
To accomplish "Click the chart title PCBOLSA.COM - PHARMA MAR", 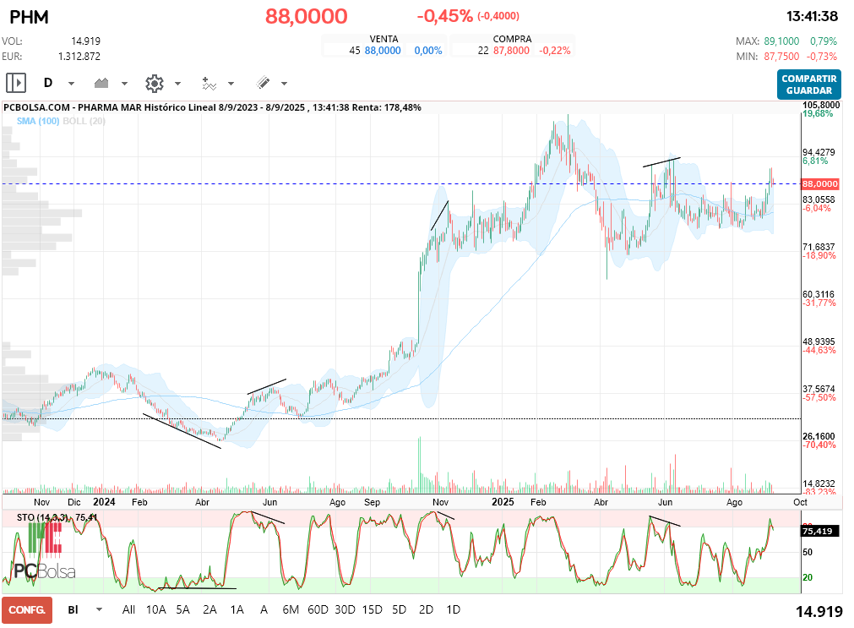I will coord(73,107).
